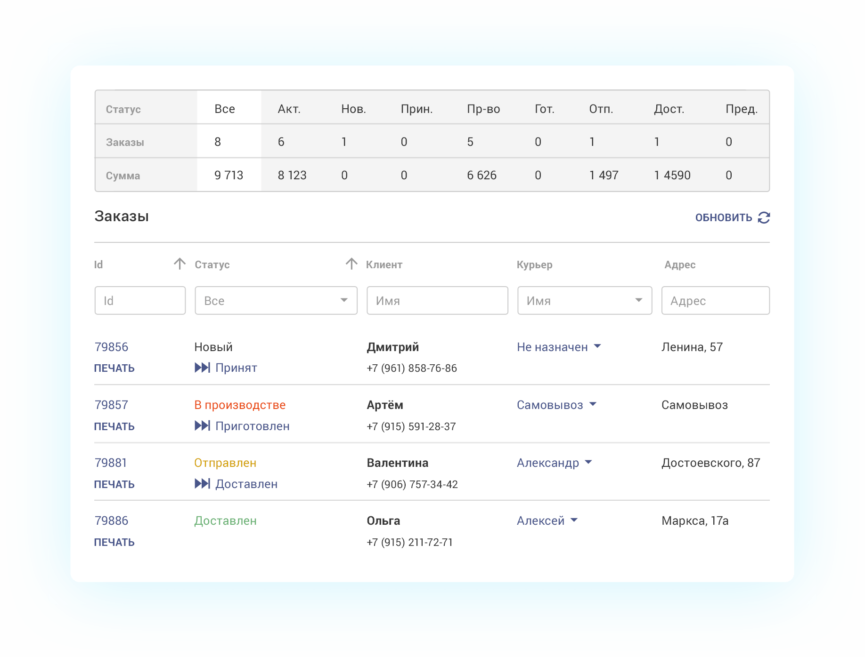Screen dimensions: 865x657
Task: Change the courier Алексей via dropdown
Action: pos(574,520)
